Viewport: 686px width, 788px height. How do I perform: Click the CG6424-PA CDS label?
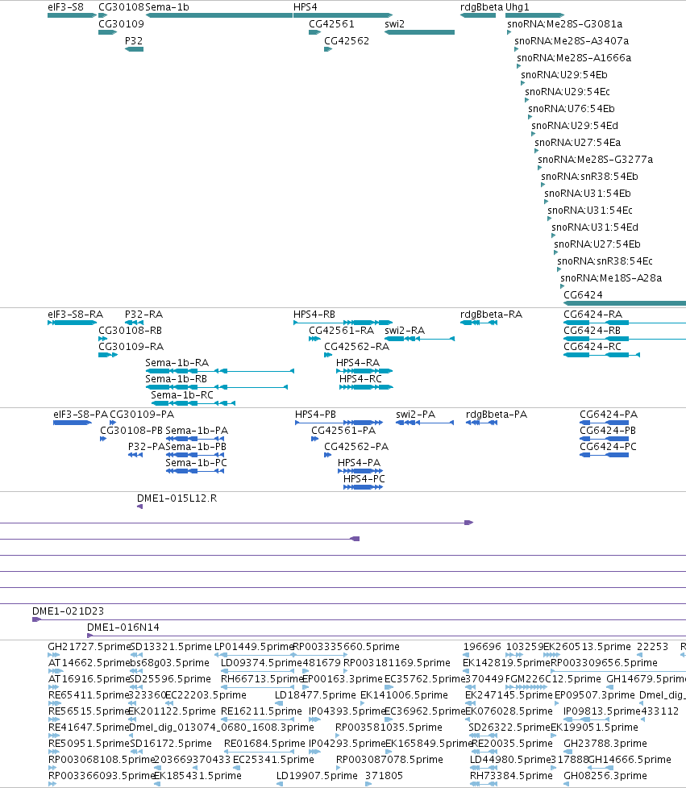(609, 415)
